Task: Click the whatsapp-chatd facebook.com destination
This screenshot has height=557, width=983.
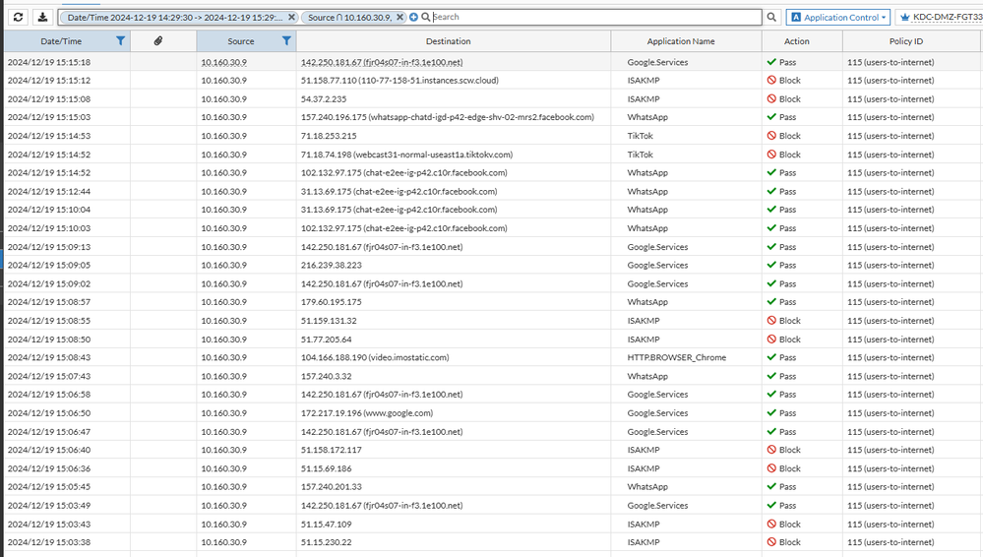Action: 448,117
